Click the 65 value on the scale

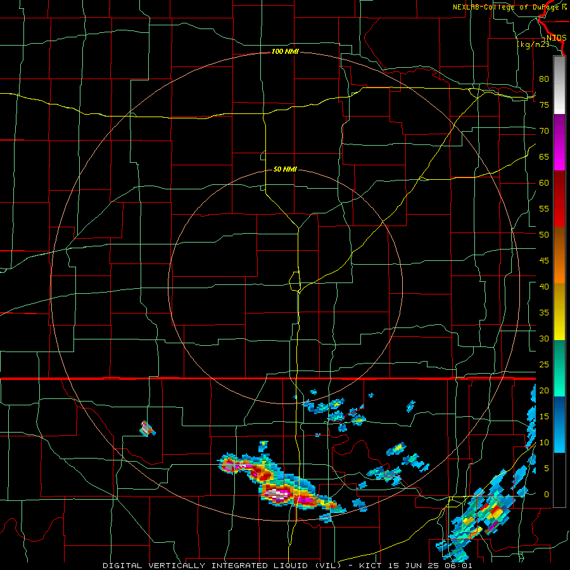[x=544, y=156]
